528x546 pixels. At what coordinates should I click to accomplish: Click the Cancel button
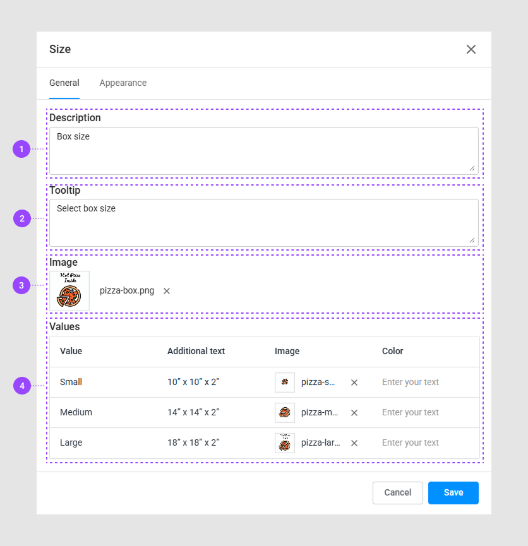point(397,493)
